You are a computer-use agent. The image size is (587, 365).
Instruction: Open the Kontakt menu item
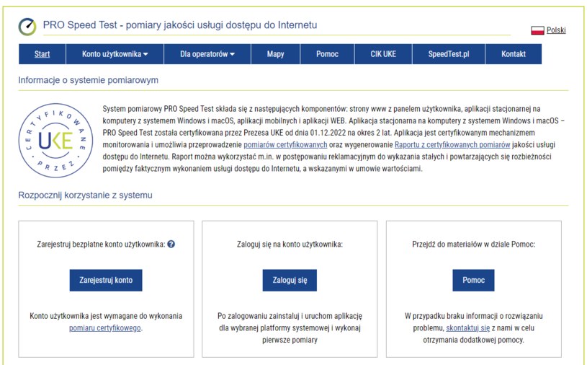pyautogui.click(x=514, y=54)
